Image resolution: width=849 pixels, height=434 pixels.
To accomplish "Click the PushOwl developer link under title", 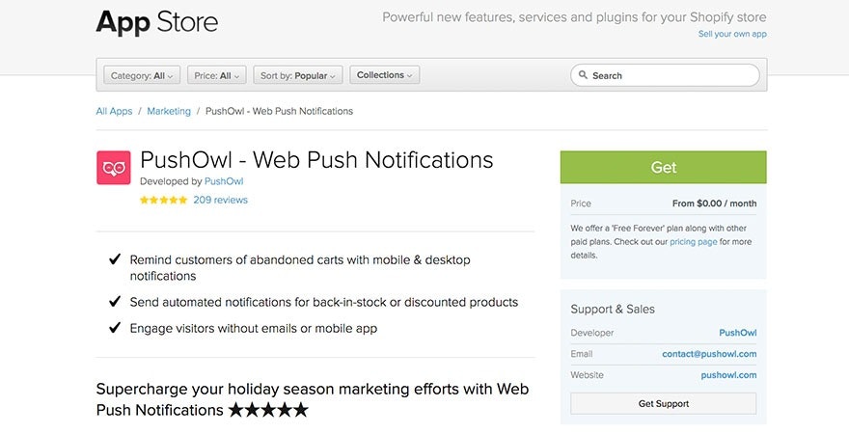I will point(224,181).
